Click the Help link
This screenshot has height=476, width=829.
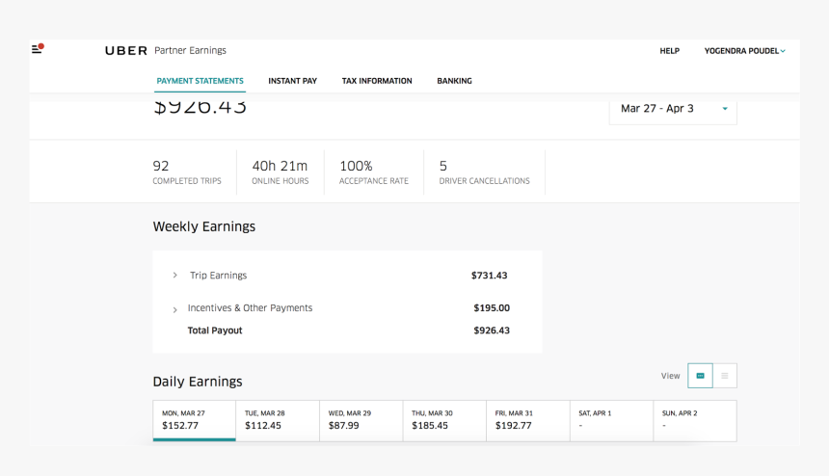669,51
